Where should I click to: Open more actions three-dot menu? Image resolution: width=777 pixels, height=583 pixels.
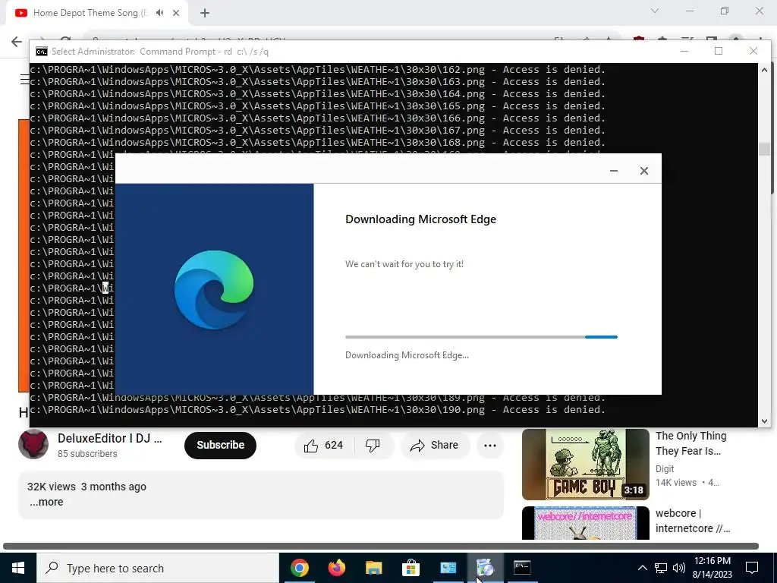coord(490,445)
